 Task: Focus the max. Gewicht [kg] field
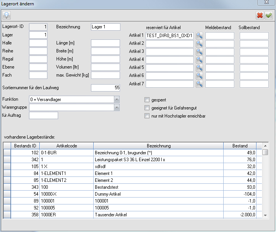pos(106,75)
